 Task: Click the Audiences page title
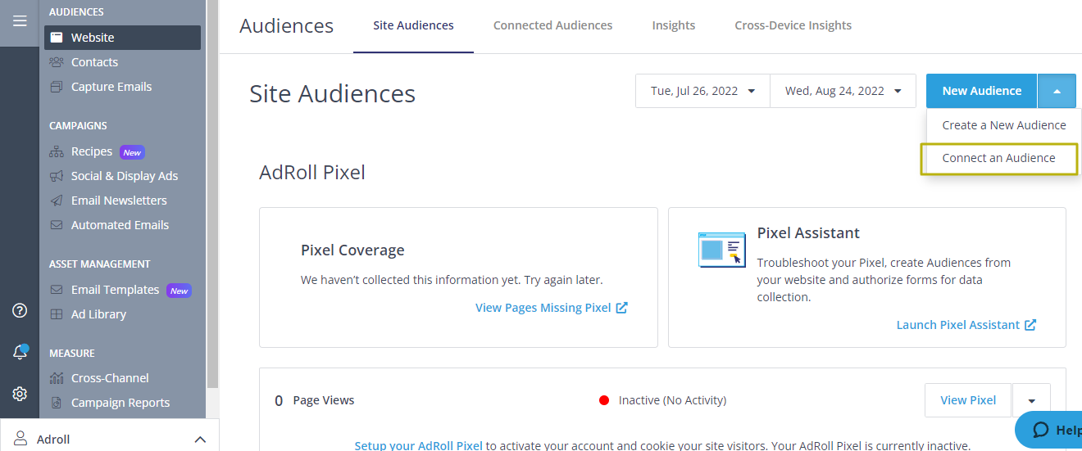click(286, 25)
